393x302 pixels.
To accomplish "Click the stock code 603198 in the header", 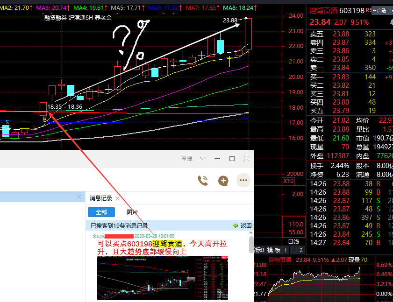I will point(352,11).
